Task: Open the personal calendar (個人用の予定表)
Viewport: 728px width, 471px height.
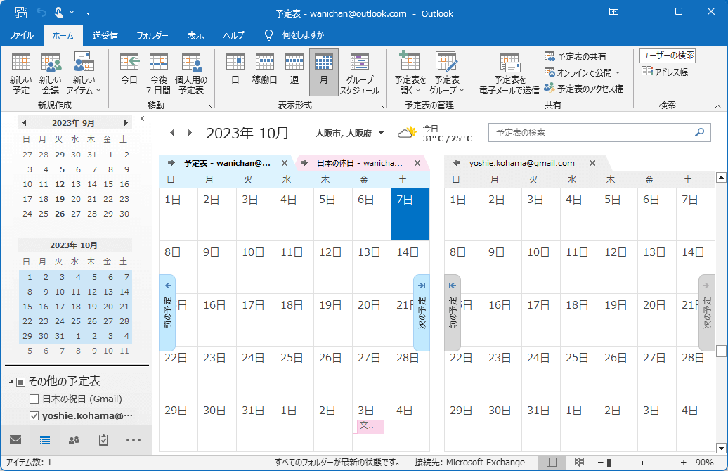Action: [191, 73]
